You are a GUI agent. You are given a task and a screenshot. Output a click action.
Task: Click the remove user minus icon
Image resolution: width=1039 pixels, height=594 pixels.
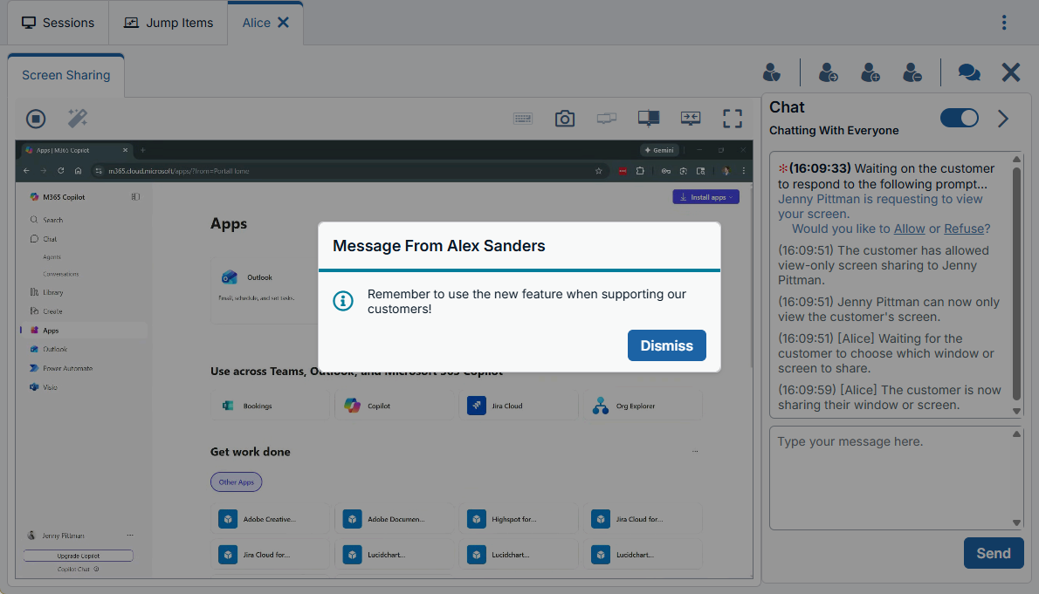coord(912,72)
